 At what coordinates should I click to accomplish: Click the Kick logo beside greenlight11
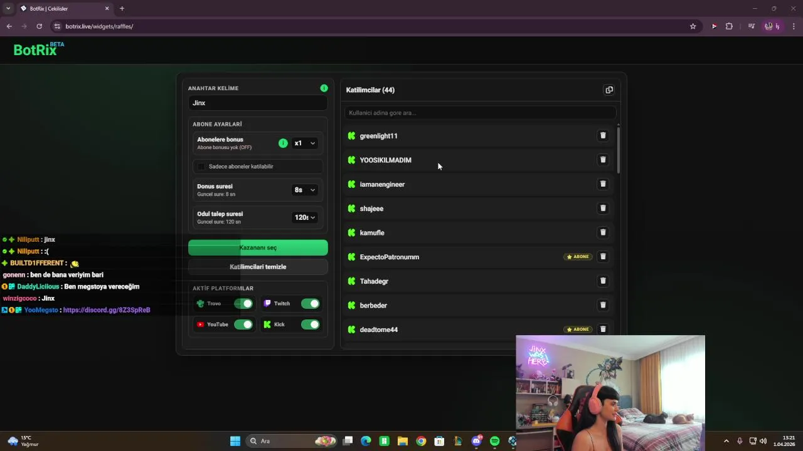tap(351, 136)
